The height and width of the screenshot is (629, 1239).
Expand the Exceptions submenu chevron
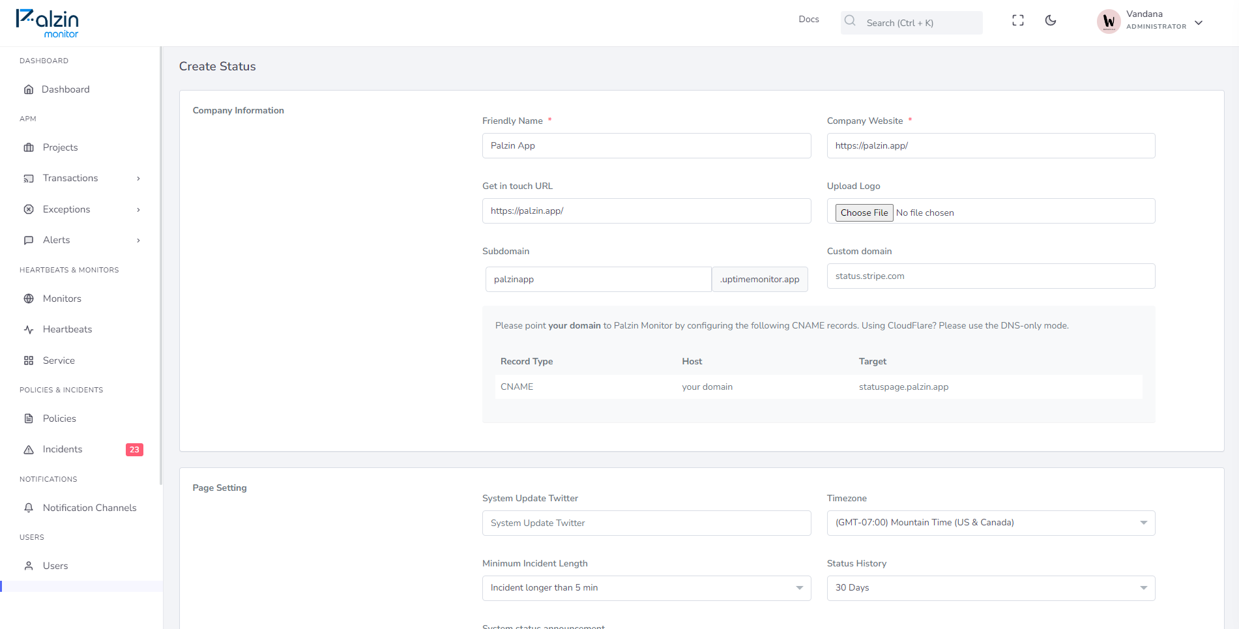pyautogui.click(x=138, y=210)
